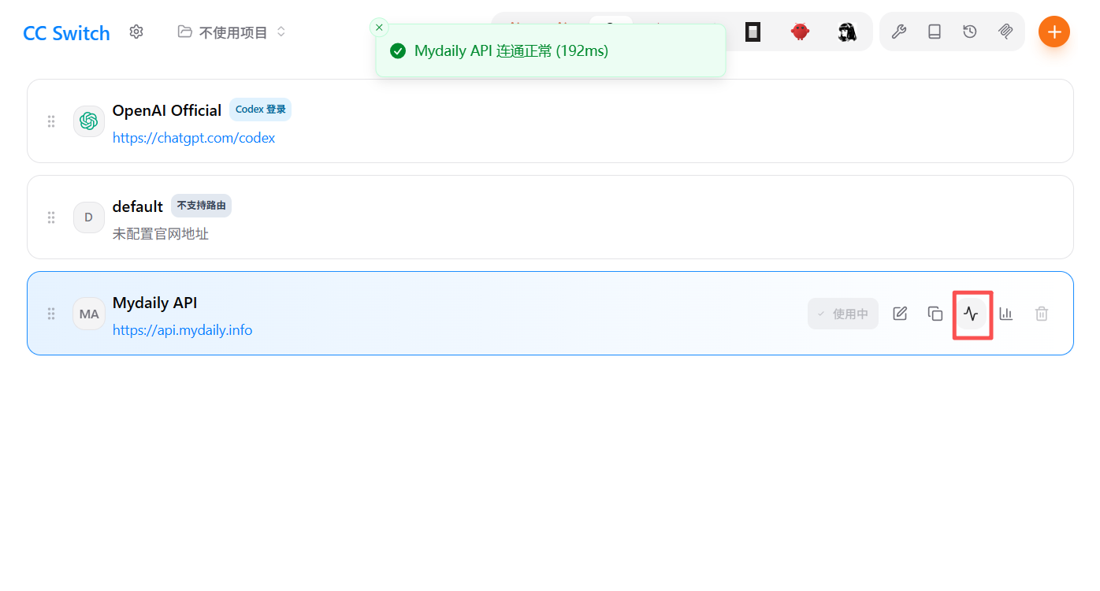Click the Mydaily API provider name

pos(155,303)
